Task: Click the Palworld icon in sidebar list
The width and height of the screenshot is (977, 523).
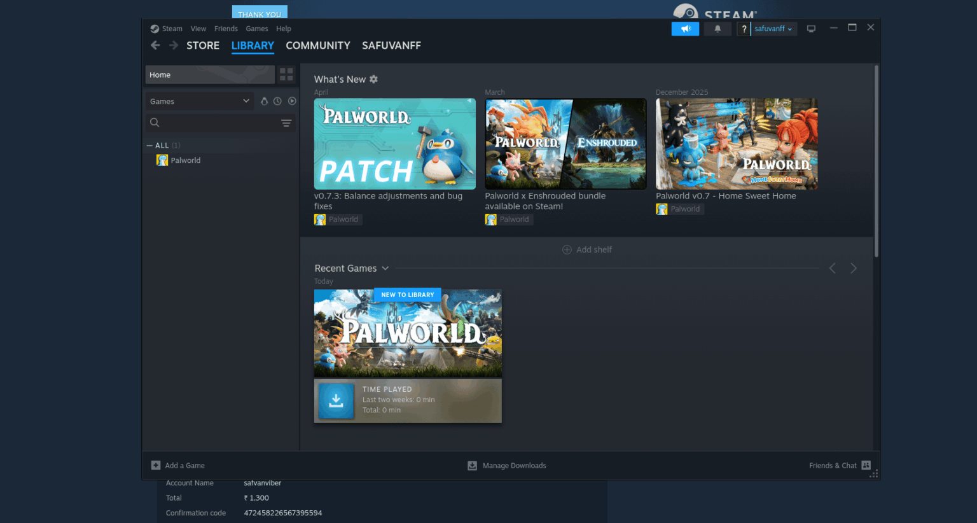Action: 162,160
